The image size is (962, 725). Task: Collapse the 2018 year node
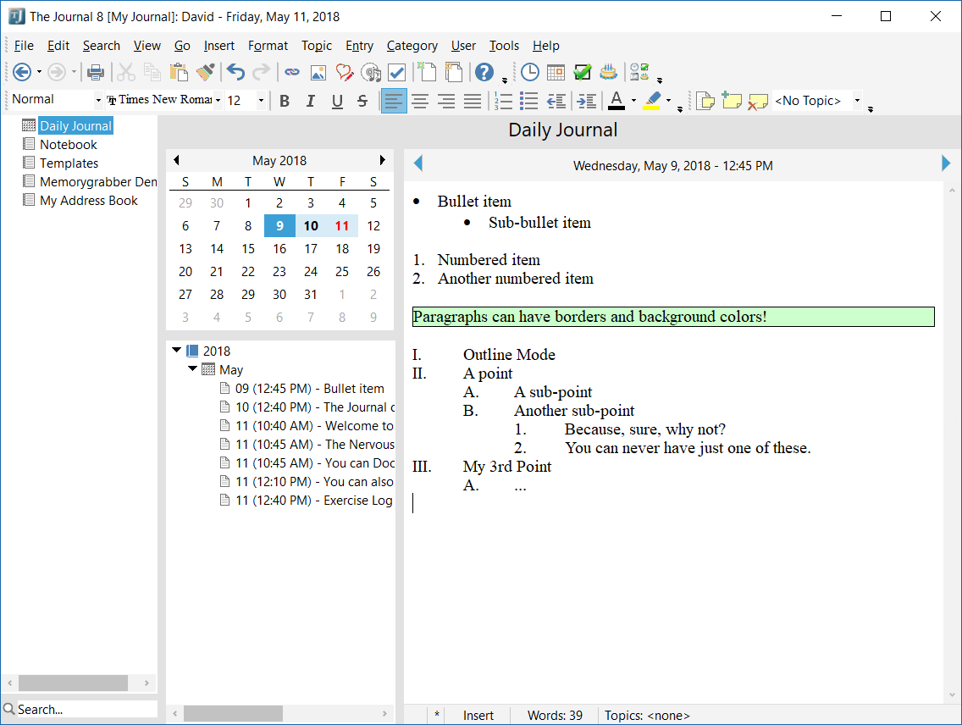point(177,351)
